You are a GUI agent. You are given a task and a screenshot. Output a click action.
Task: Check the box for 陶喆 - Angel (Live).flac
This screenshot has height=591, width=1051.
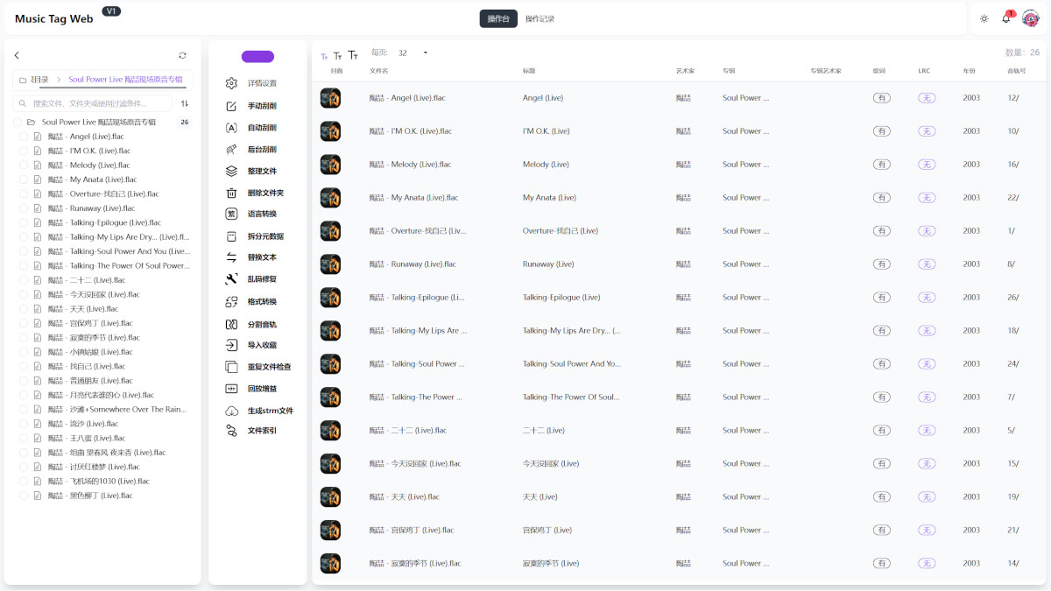click(x=24, y=137)
